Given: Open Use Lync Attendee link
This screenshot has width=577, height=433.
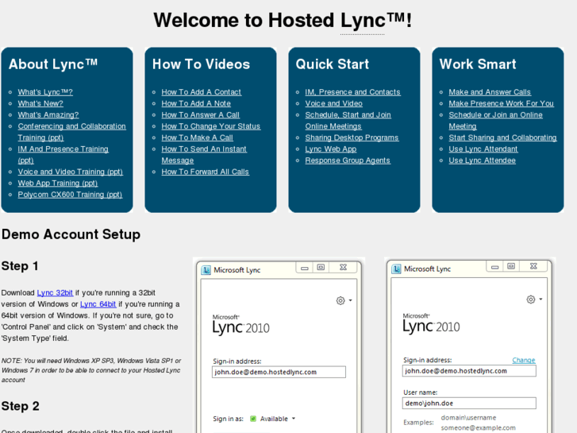Looking at the screenshot, I should point(482,160).
